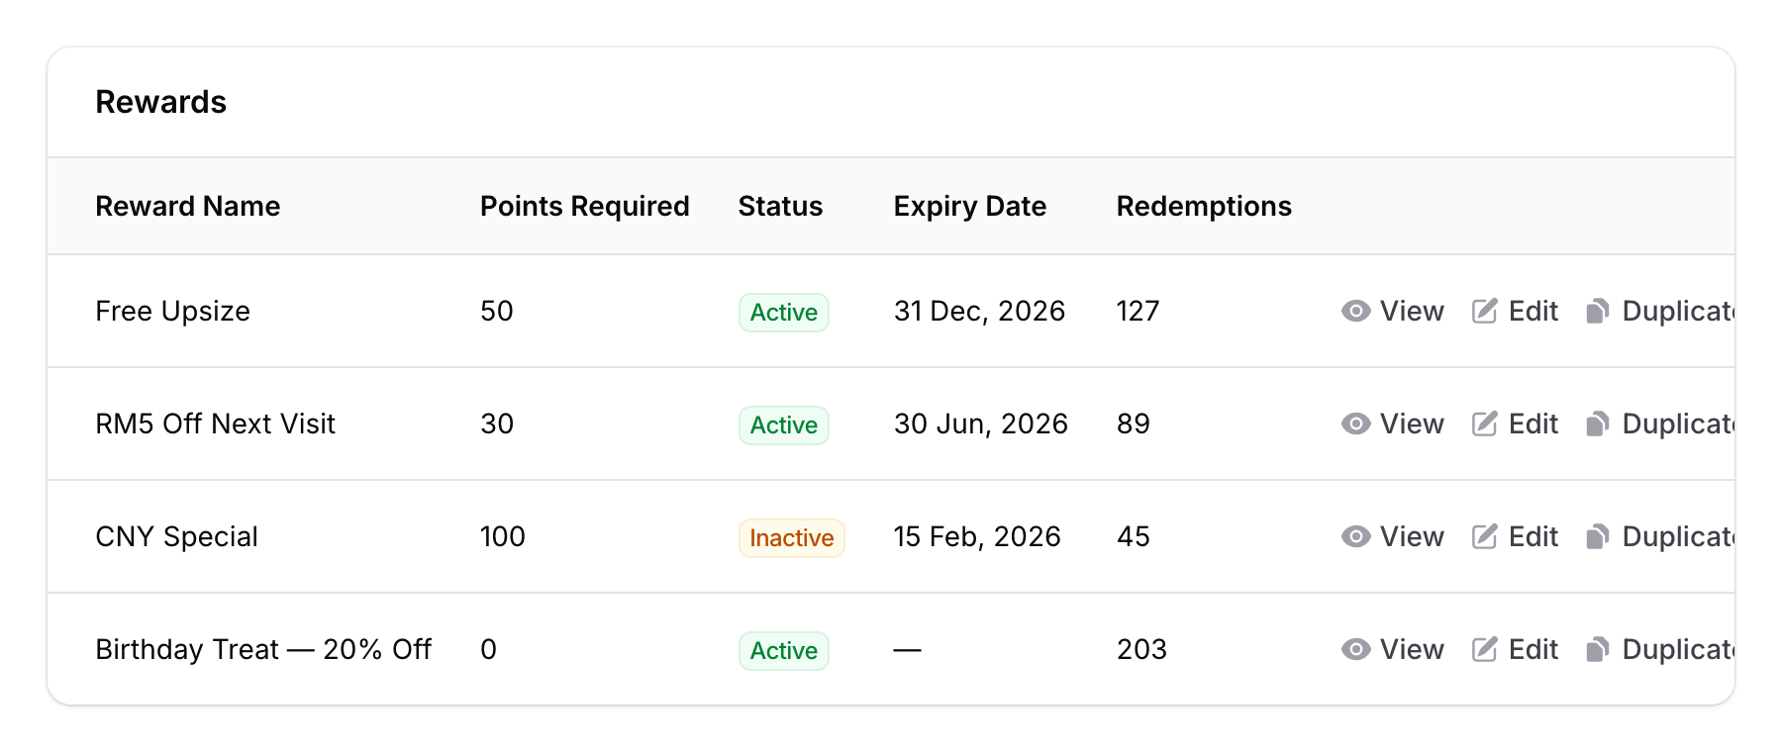Click the expiry date 15 Feb, 2026
1782x752 pixels.
(x=977, y=536)
